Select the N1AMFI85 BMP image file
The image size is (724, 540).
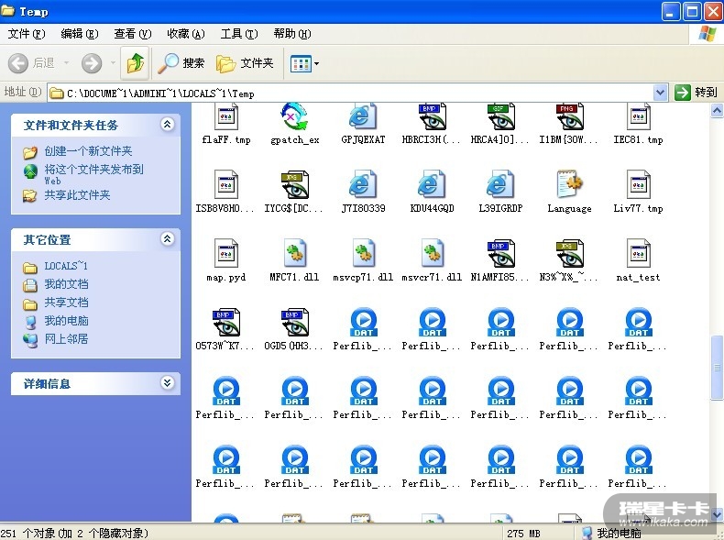500,253
